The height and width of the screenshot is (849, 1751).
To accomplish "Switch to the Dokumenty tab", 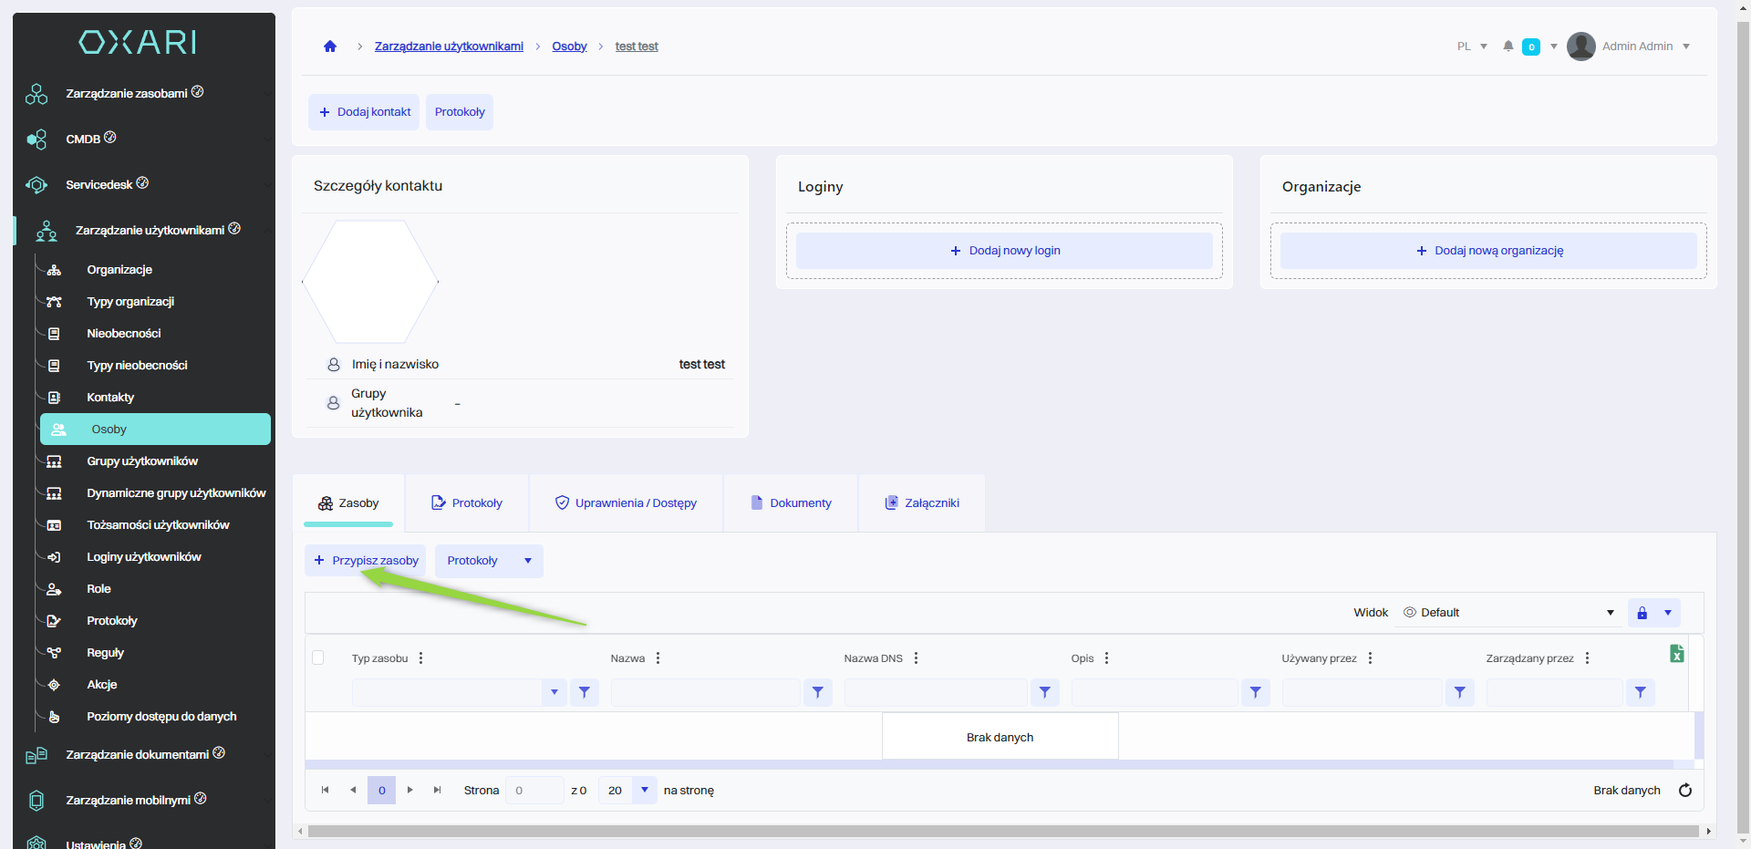I will pyautogui.click(x=791, y=503).
